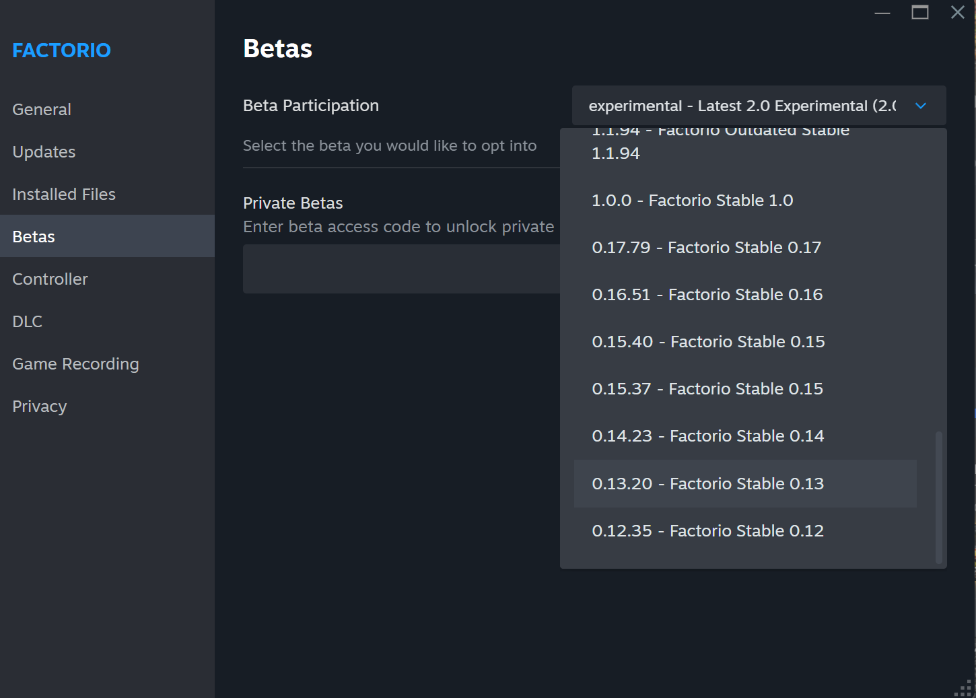
Task: Pick 0.13.20 - Factorio Stable 0.13
Action: click(x=745, y=483)
